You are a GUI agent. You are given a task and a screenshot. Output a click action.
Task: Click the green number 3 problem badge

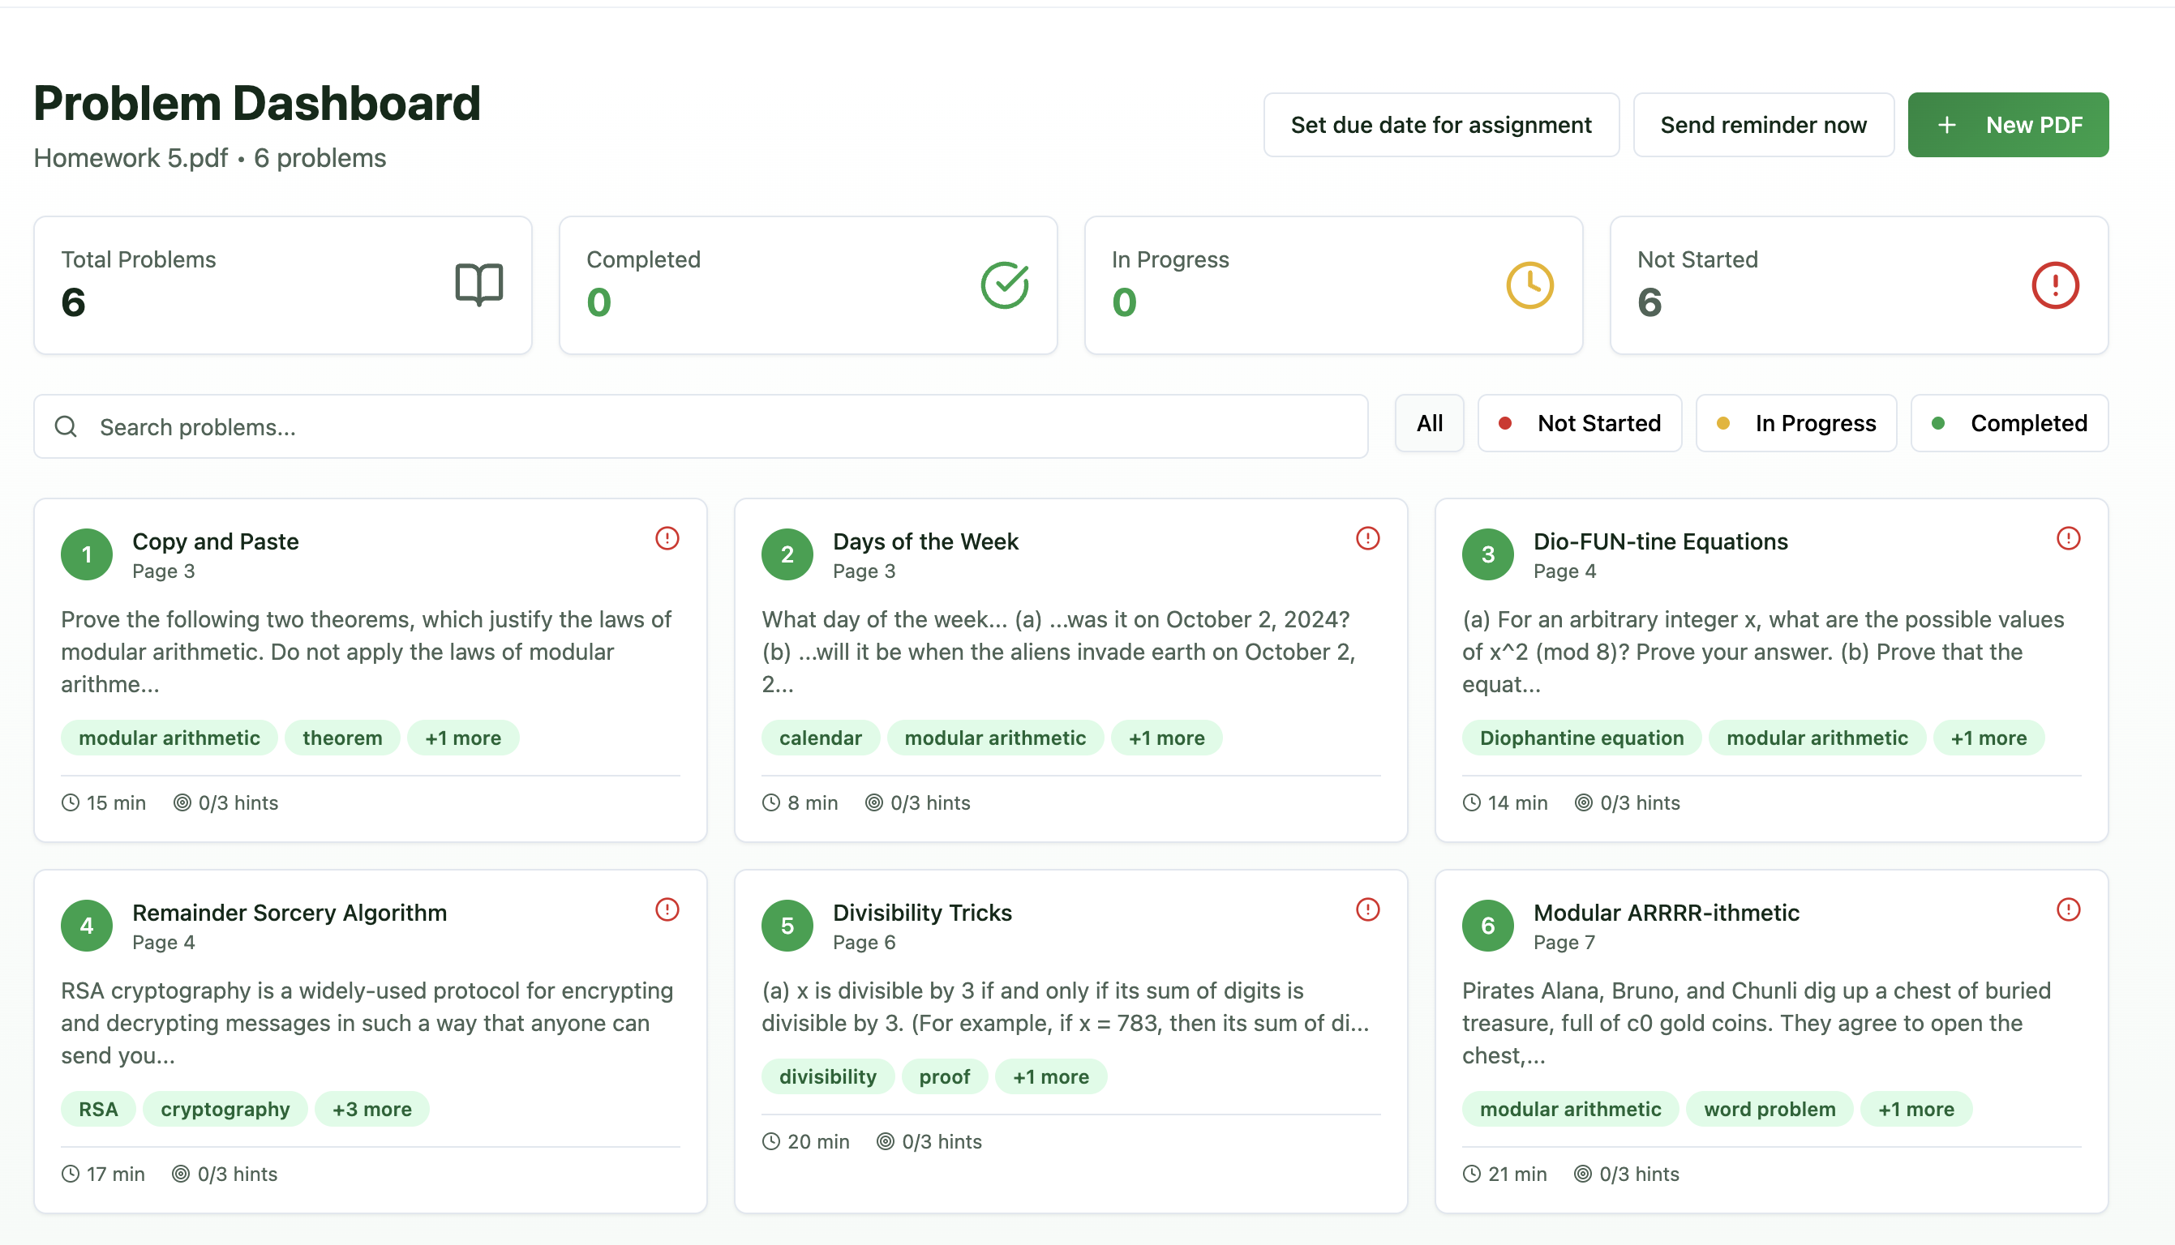[1487, 554]
